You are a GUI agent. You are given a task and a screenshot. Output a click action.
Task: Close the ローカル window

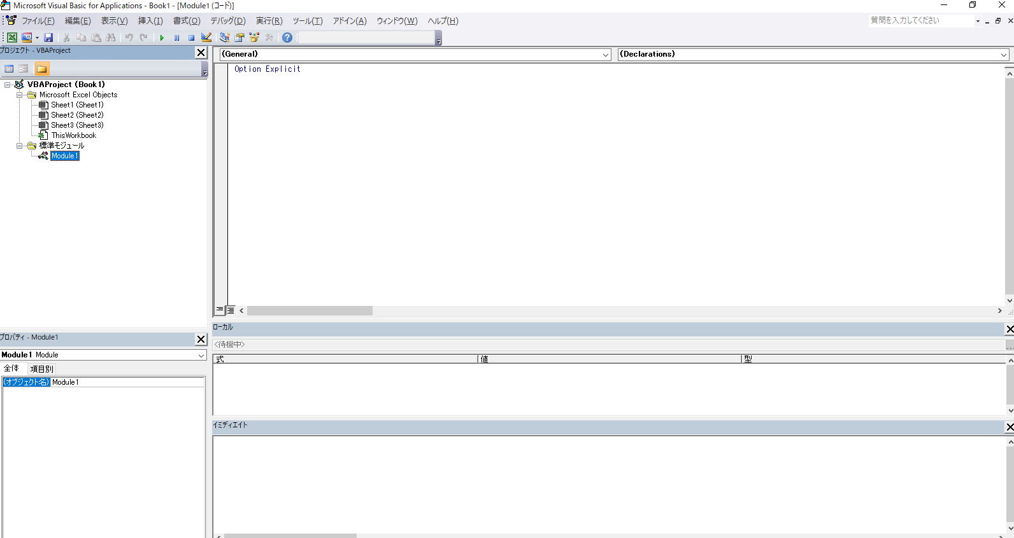(x=1010, y=329)
